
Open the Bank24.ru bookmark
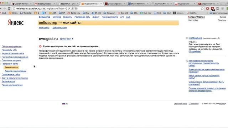point(74,13)
